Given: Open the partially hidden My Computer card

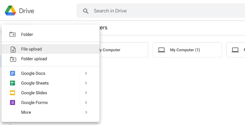Looking at the screenshot, I should pos(123,50).
